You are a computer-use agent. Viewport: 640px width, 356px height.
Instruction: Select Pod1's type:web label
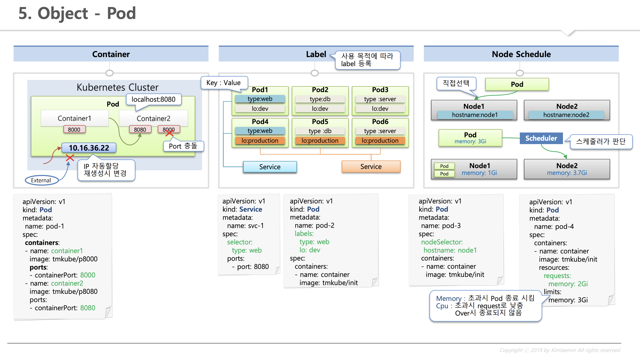click(260, 99)
